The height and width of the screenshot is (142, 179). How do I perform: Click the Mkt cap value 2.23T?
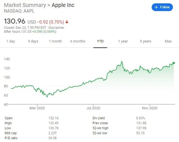point(52,133)
